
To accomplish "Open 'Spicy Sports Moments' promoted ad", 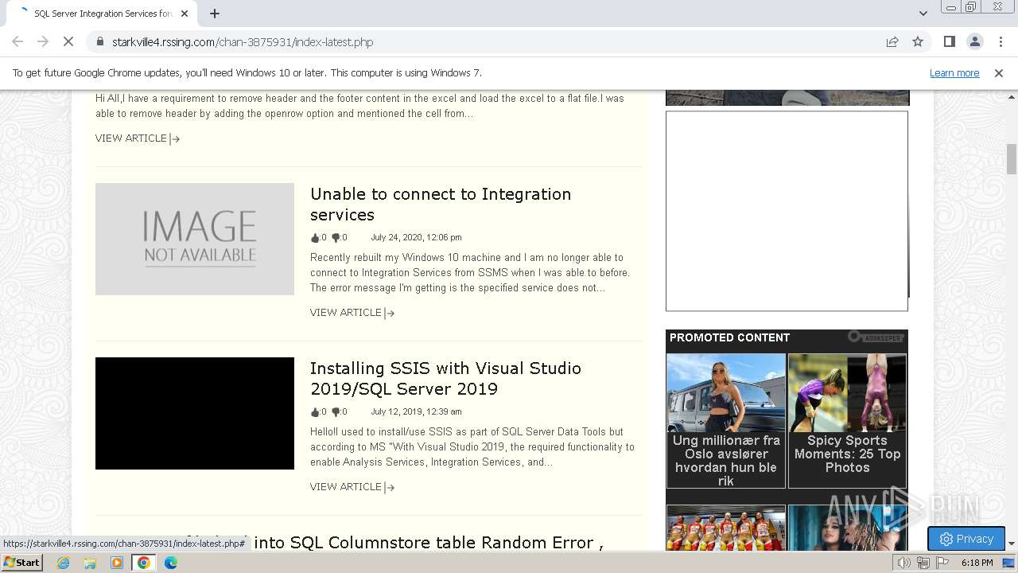I will [847, 421].
